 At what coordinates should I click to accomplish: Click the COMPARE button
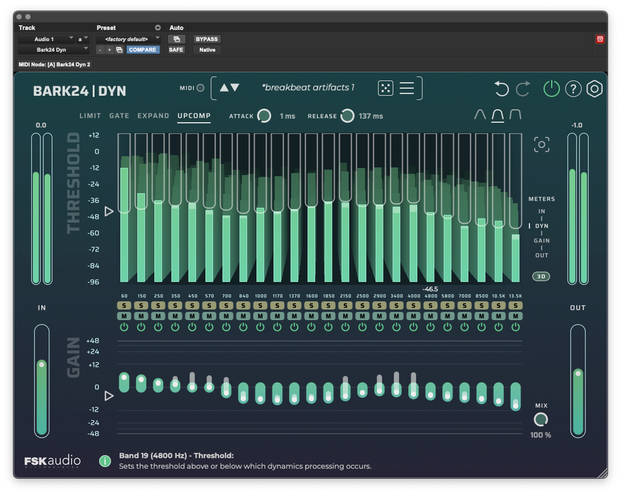(x=143, y=50)
